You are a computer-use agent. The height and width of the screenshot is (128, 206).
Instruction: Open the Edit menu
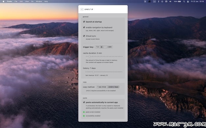[21, 1]
